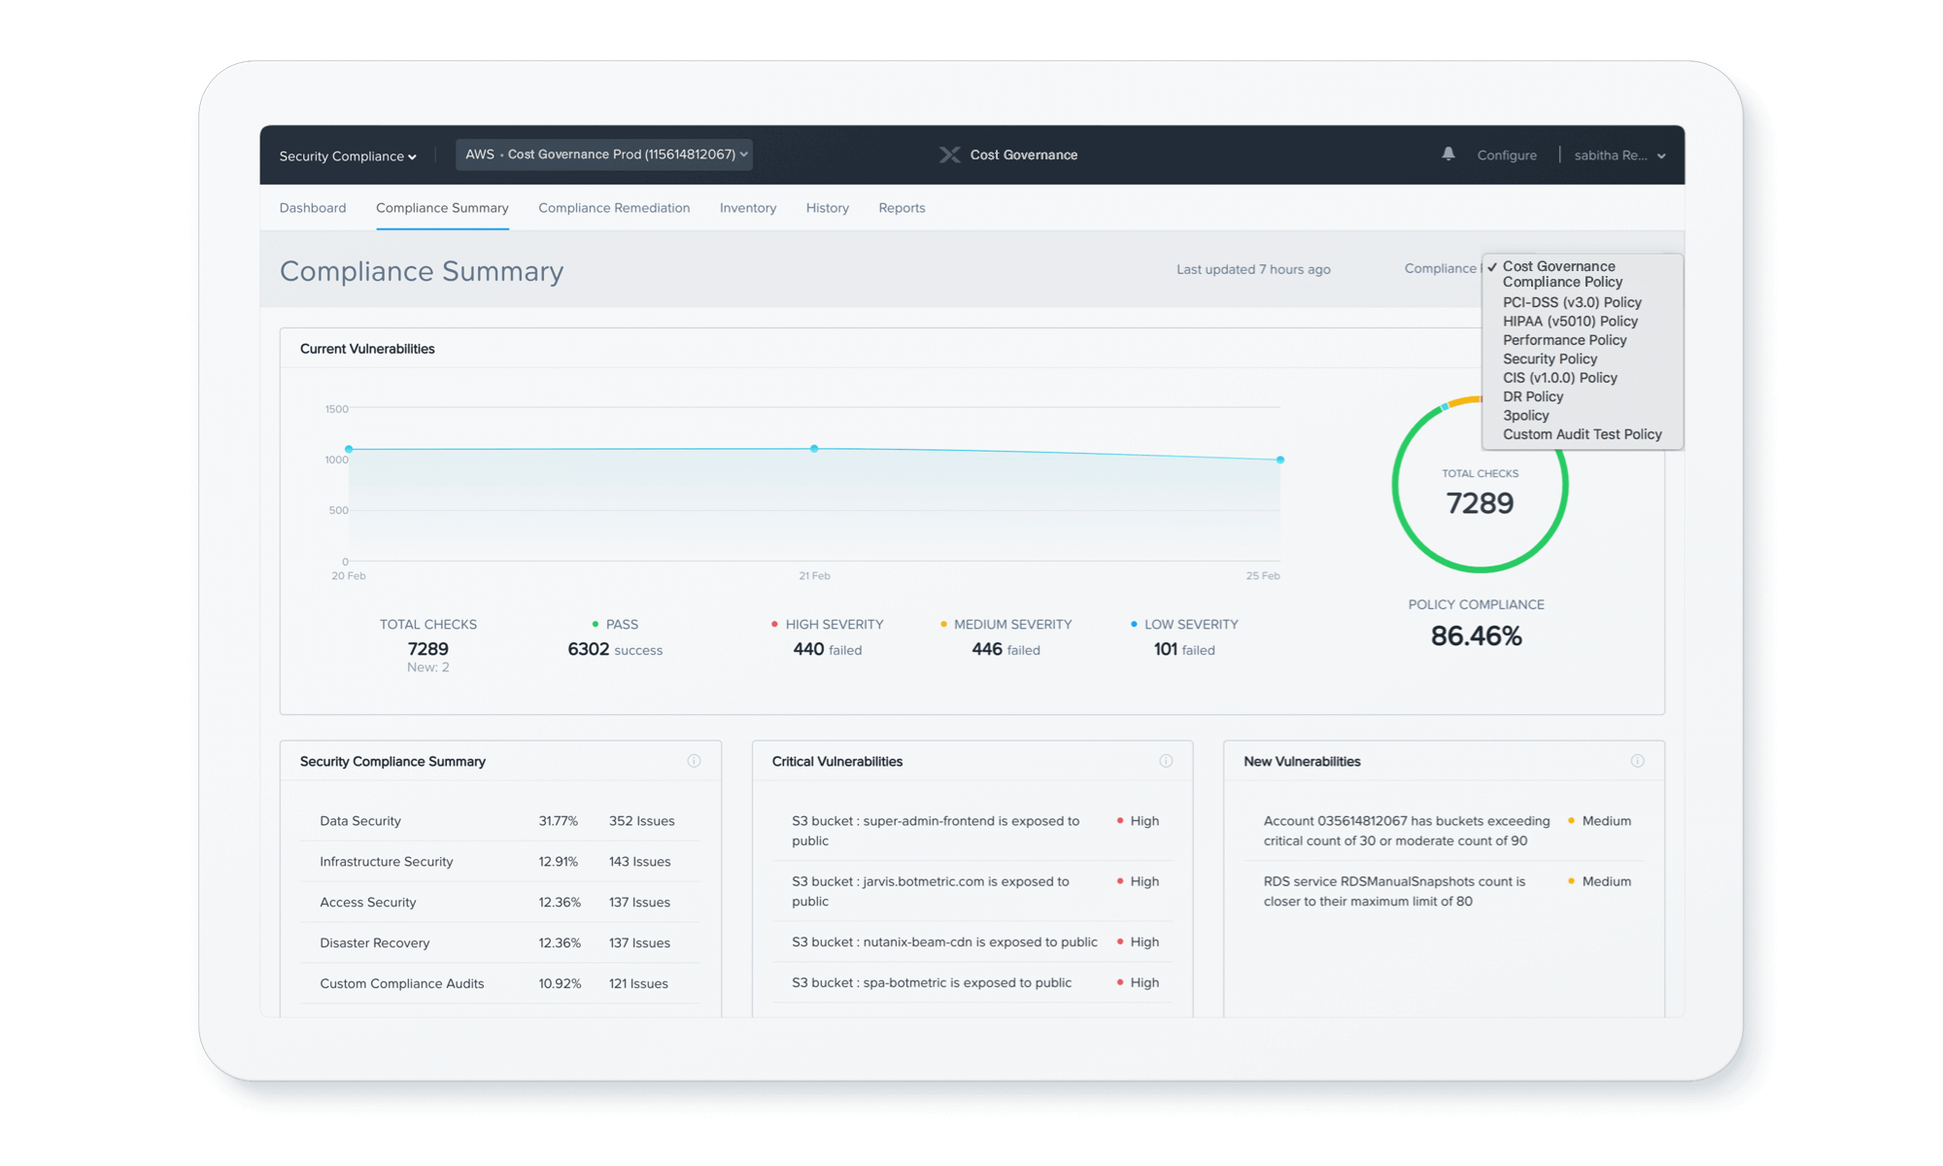Click info icon on New Vulnerabilities panel
Image resolution: width=1943 pixels, height=1166 pixels.
pos(1637,761)
